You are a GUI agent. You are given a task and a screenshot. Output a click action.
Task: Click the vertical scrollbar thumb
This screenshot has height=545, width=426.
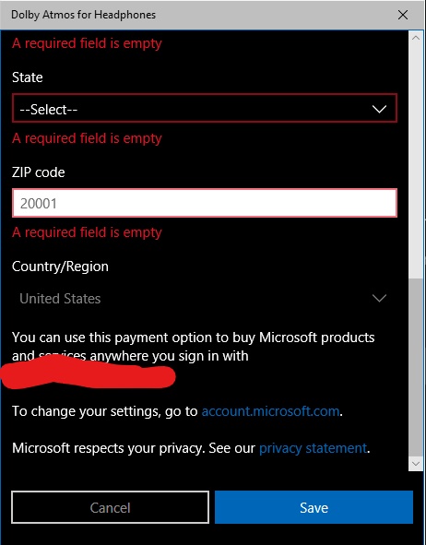click(416, 367)
